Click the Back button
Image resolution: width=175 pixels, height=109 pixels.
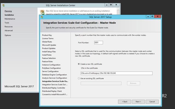(x=125, y=102)
